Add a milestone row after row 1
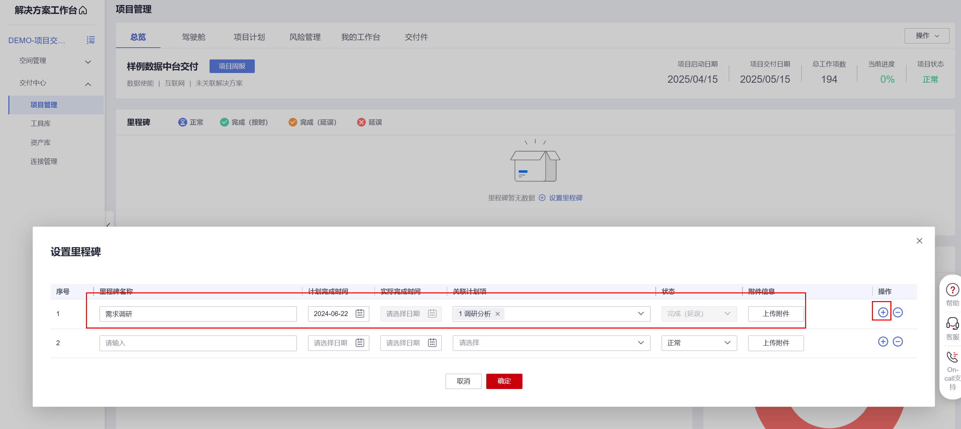The height and width of the screenshot is (429, 961). 883,312
